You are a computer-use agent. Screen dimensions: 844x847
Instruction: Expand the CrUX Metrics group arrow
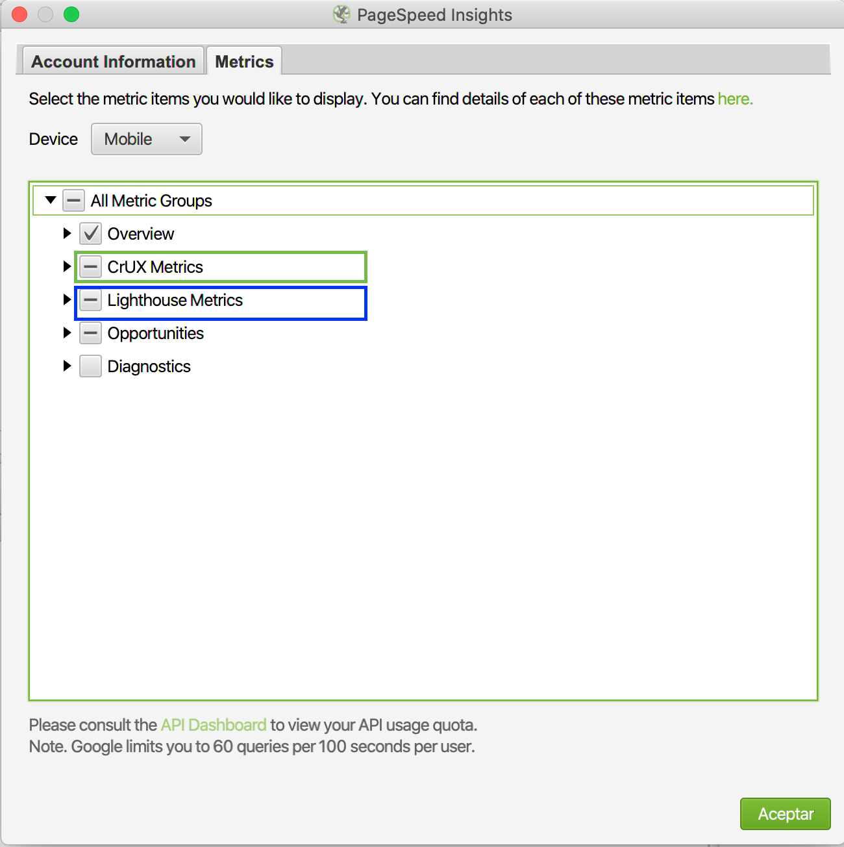(x=67, y=266)
